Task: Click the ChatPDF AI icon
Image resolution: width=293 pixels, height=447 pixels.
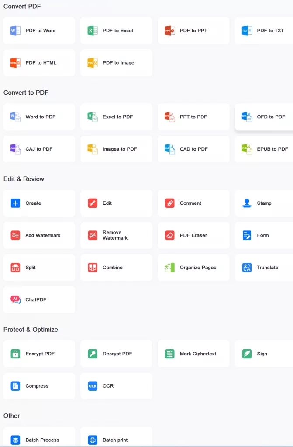Action: (15, 299)
